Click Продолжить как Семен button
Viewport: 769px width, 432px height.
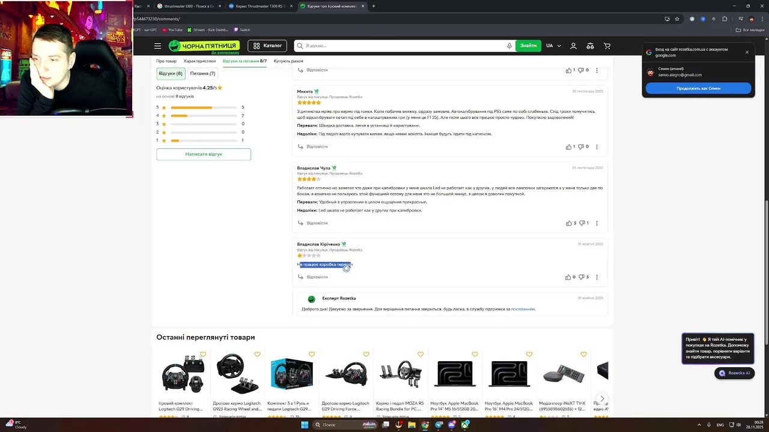click(x=698, y=88)
